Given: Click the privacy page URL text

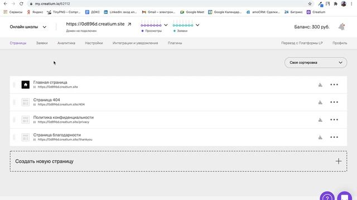Looking at the screenshot, I should pyautogui.click(x=63, y=122).
